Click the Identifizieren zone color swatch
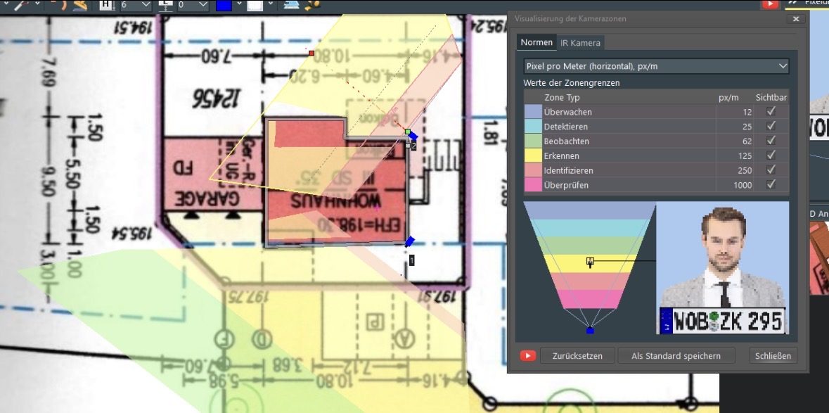Image resolution: width=829 pixels, height=413 pixels. coord(532,170)
